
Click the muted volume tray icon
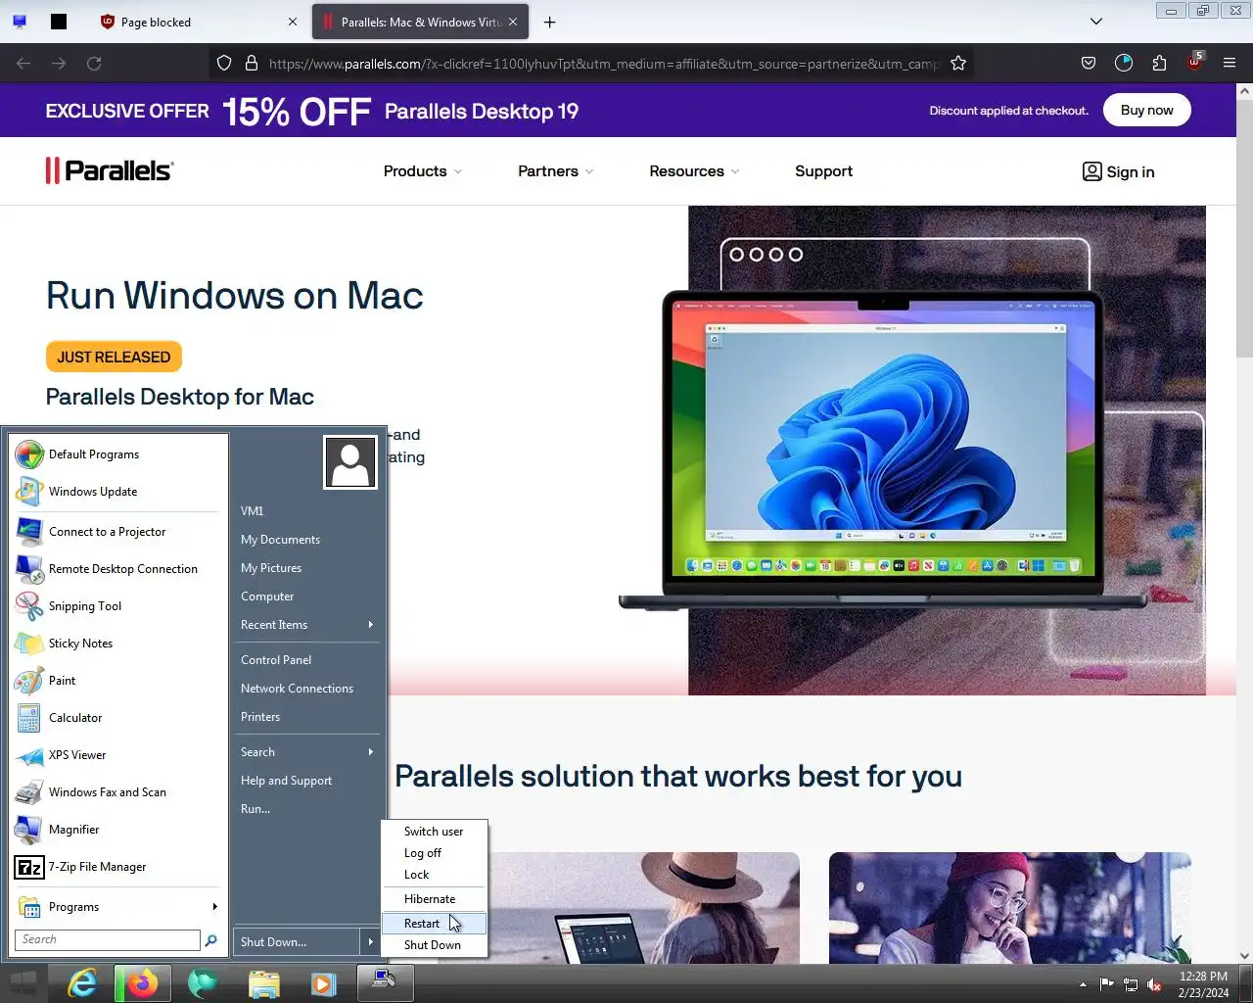pyautogui.click(x=1154, y=984)
